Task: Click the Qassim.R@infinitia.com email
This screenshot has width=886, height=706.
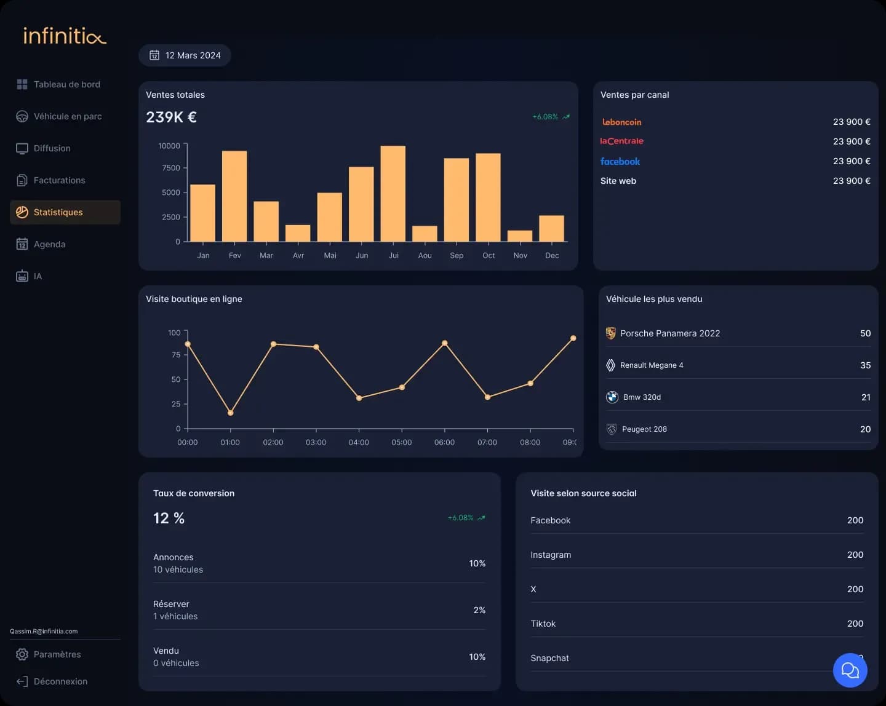Action: 43,631
